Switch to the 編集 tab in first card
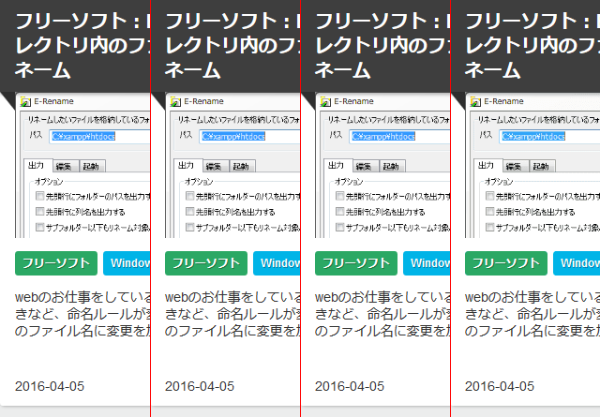Image resolution: width=600 pixels, height=417 pixels. [x=66, y=166]
